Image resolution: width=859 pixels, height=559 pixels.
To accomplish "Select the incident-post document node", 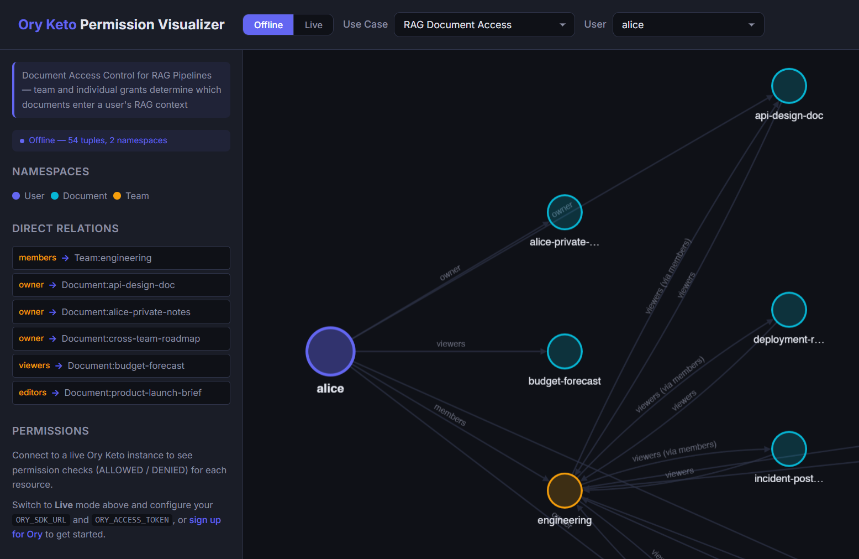I will point(789,449).
